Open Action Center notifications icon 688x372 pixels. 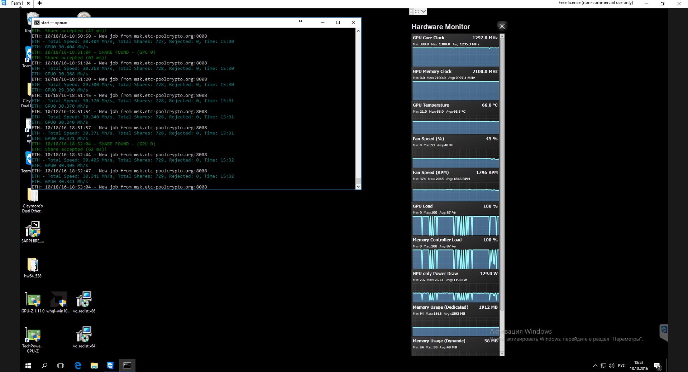657,366
